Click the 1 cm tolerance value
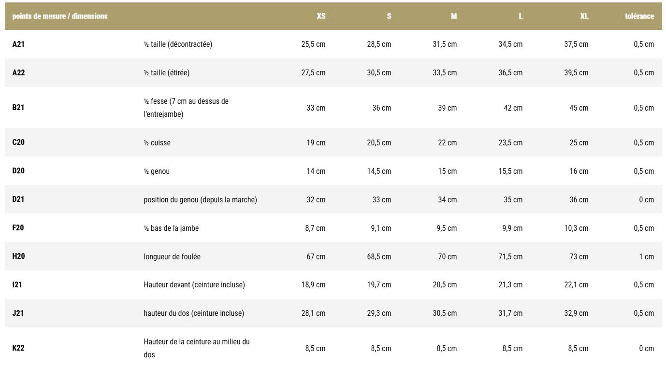Image resolution: width=666 pixels, height=368 pixels. tap(646, 256)
